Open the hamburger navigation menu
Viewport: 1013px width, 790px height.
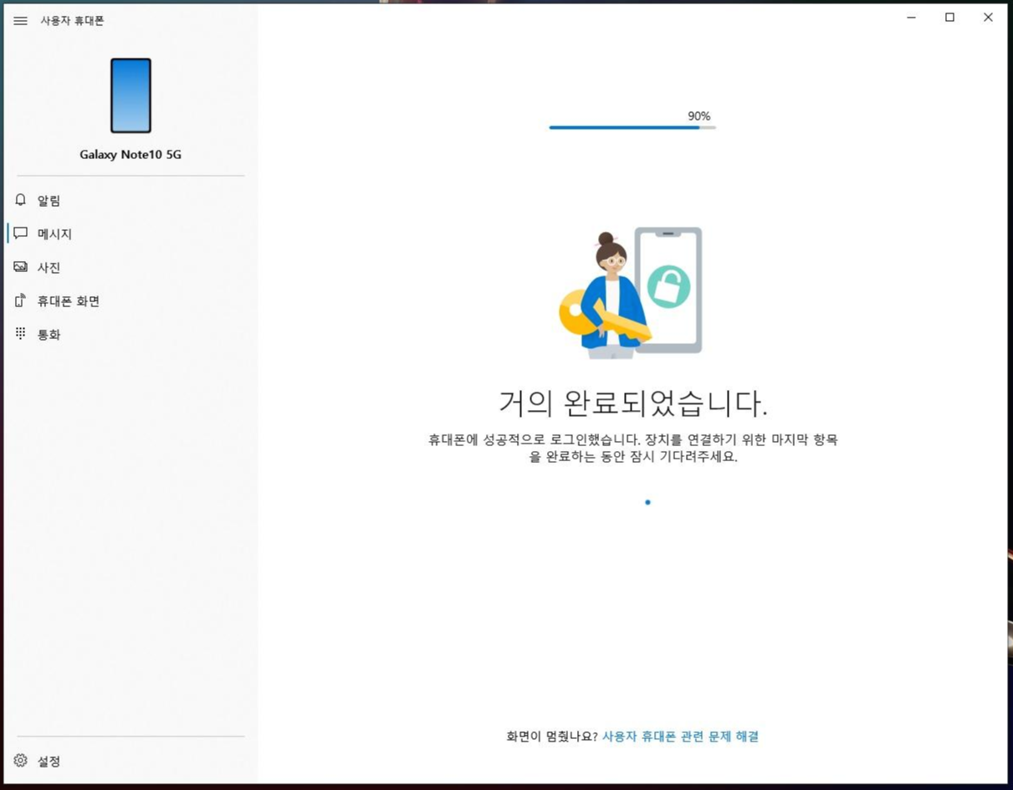20,21
